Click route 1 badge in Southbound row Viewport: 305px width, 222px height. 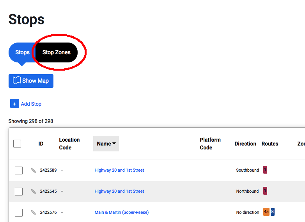coord(265,170)
